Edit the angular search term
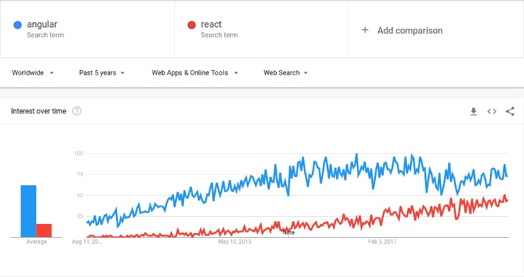 pyautogui.click(x=42, y=24)
